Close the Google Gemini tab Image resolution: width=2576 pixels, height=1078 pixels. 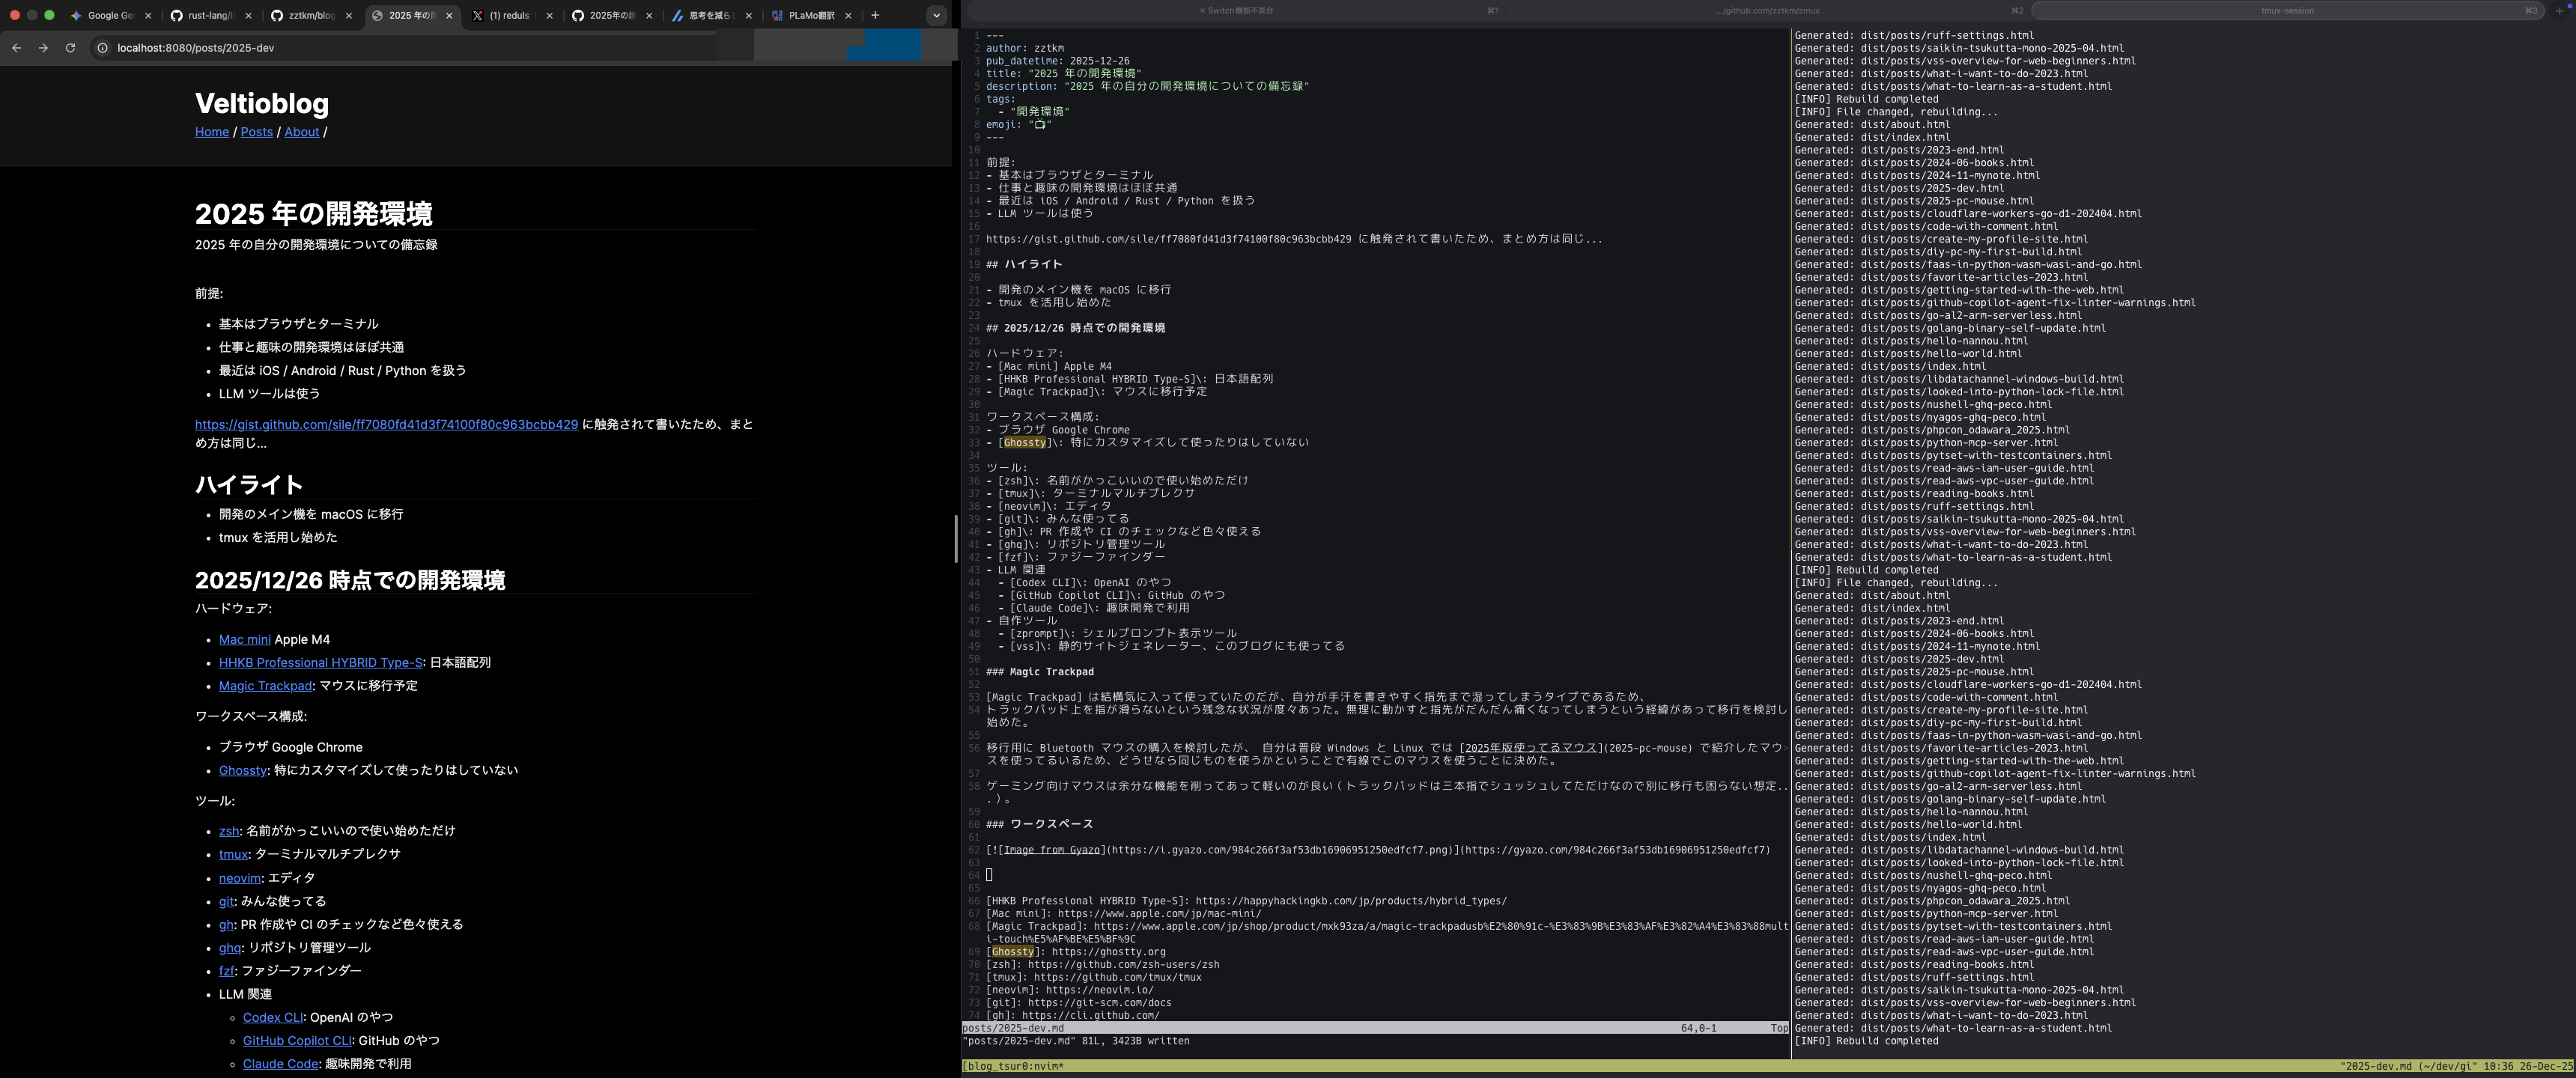pos(148,16)
